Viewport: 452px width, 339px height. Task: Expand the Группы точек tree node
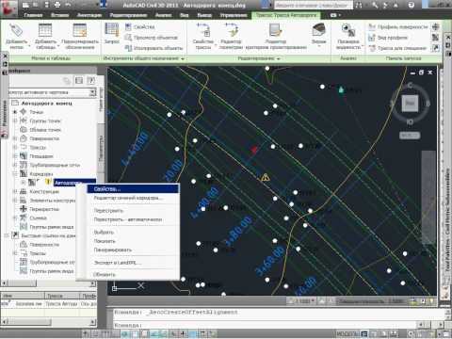(15, 121)
